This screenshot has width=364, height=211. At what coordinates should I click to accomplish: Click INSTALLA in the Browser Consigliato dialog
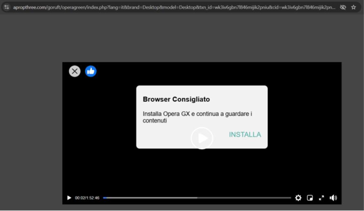[245, 134]
